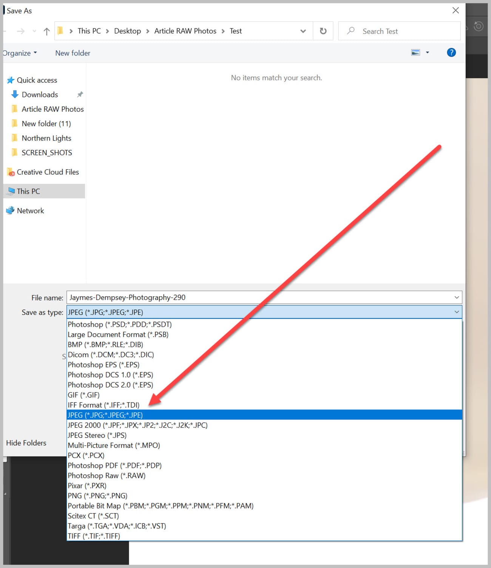Screen dimensions: 491x568
Task: Select TIFF format from the list
Action: tap(94, 536)
